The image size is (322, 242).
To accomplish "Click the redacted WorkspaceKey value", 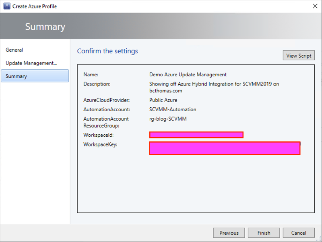I will (x=225, y=148).
